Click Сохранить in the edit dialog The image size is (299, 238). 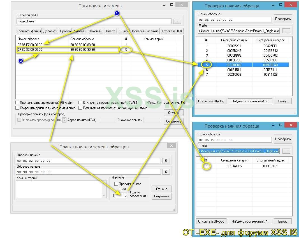pyautogui.click(x=161, y=196)
